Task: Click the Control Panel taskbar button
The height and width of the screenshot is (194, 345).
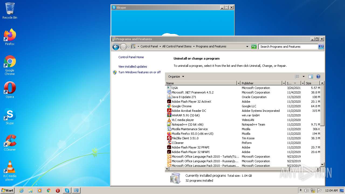Action: tap(76, 190)
